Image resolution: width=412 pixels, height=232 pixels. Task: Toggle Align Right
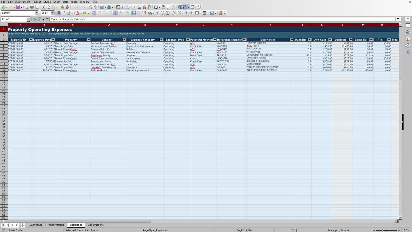point(104,13)
